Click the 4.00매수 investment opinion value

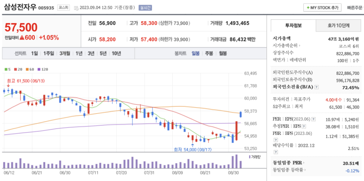pyautogui.click(x=333, y=100)
